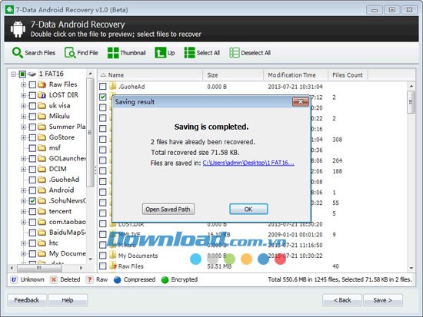Click app icon in title bar
423x317 pixels.
click(9, 9)
